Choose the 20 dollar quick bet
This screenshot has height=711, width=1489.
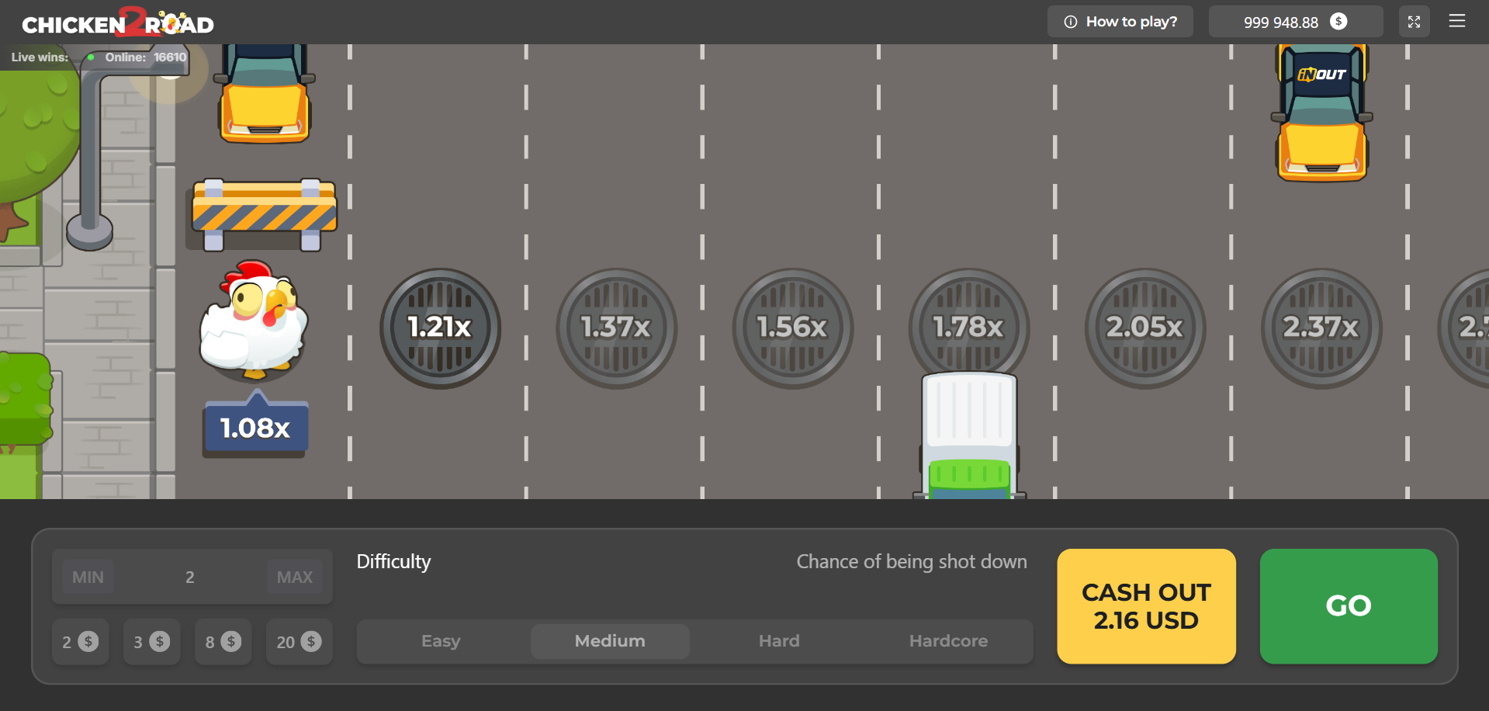tap(299, 642)
